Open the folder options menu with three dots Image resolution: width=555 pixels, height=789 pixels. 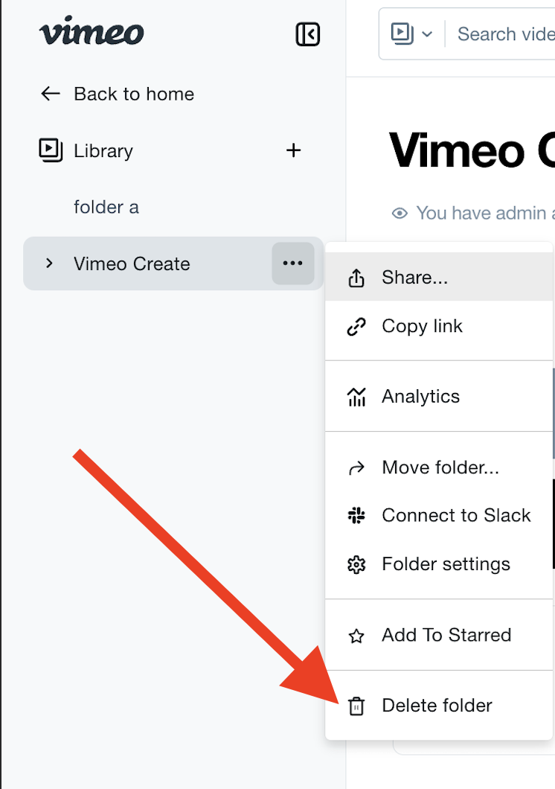point(292,263)
